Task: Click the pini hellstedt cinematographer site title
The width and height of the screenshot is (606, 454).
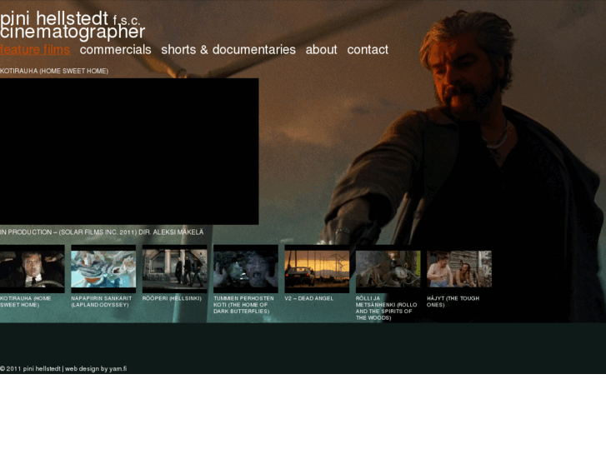Action: 73,25
